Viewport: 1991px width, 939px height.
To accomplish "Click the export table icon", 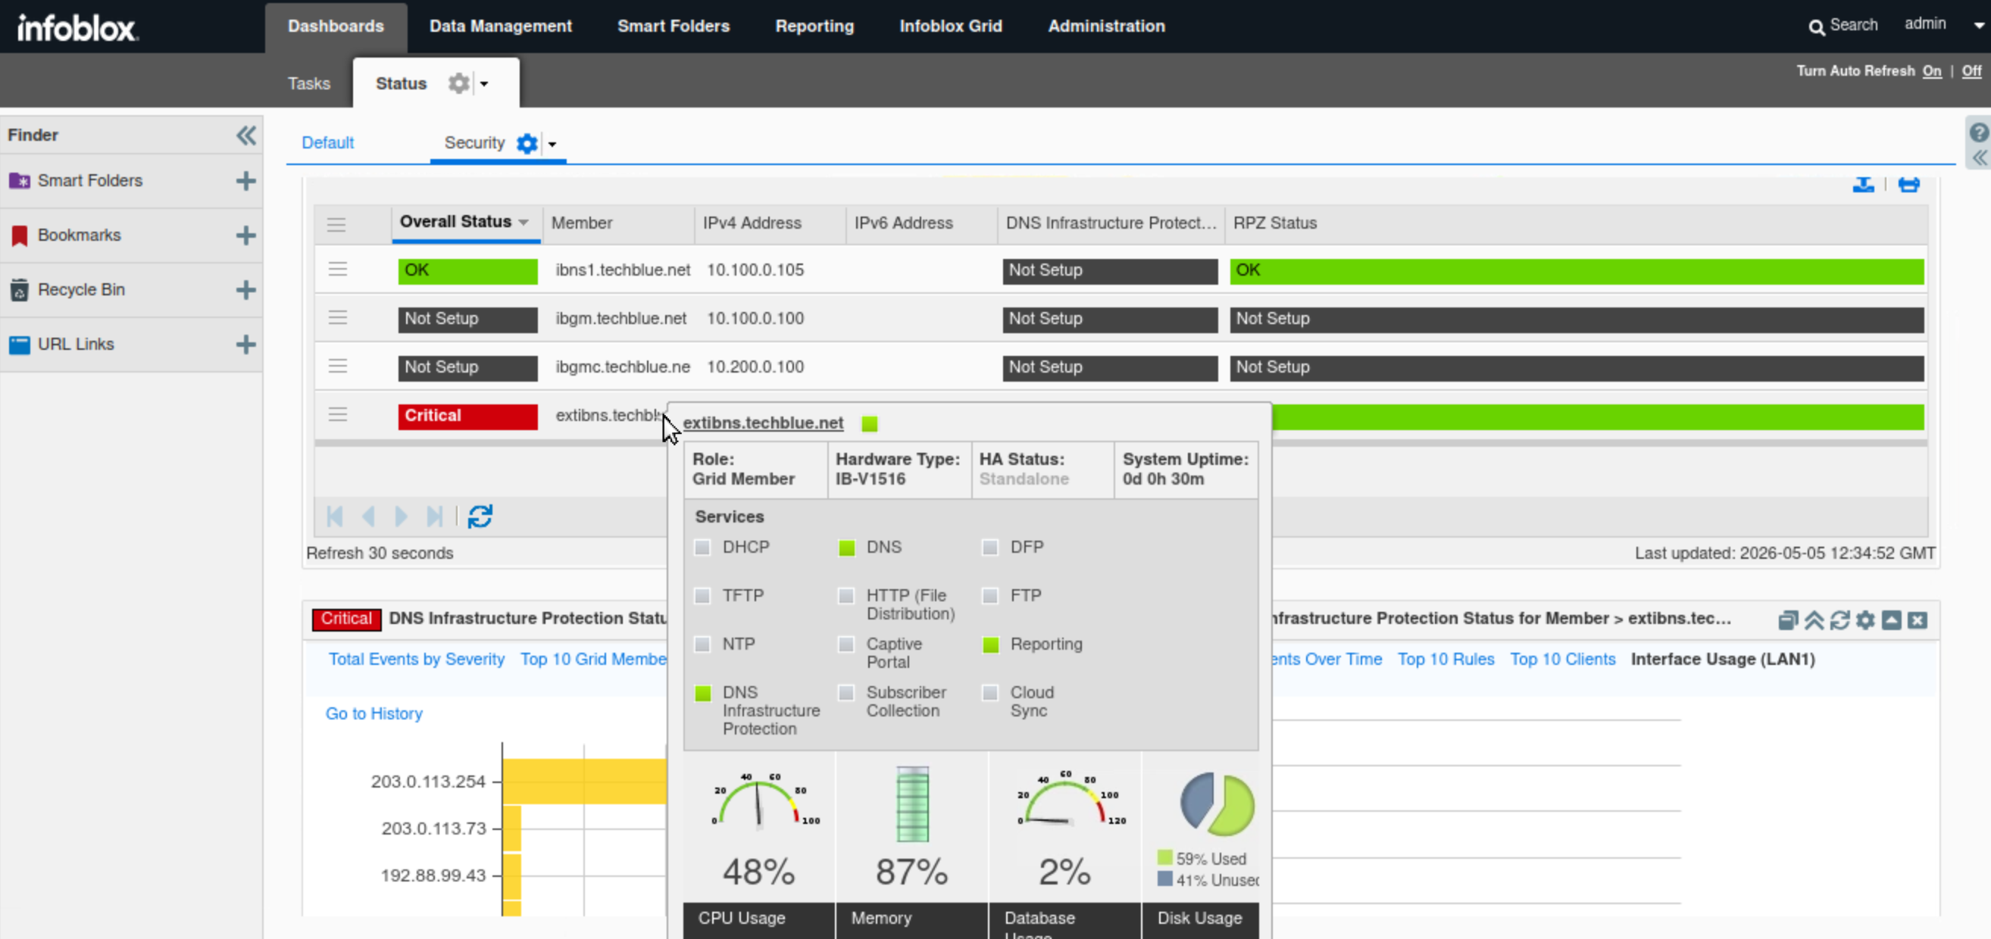I will coord(1864,185).
